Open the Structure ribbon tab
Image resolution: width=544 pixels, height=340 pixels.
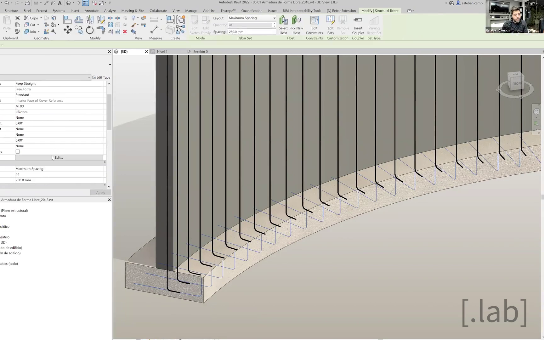(x=11, y=11)
